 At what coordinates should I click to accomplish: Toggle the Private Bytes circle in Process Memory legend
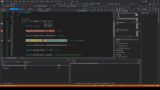(x=137, y=22)
